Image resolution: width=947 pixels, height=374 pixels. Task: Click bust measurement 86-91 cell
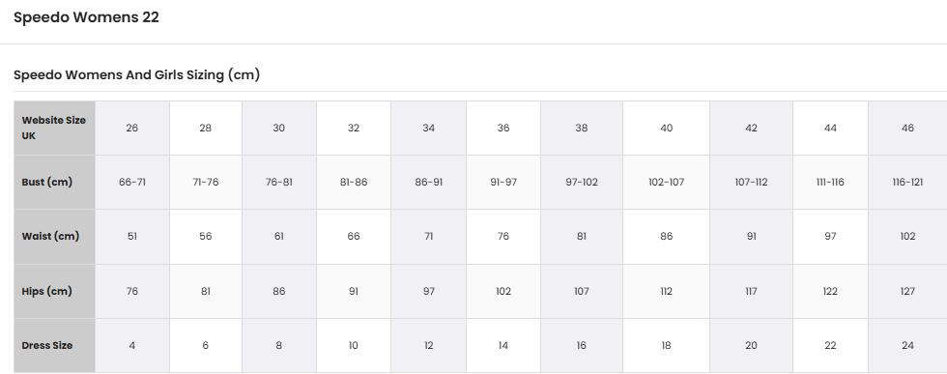pyautogui.click(x=429, y=182)
